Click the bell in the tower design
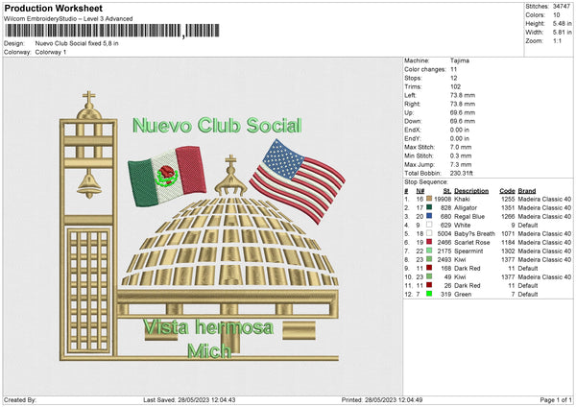The height and width of the screenshot is (407, 576). [x=89, y=183]
